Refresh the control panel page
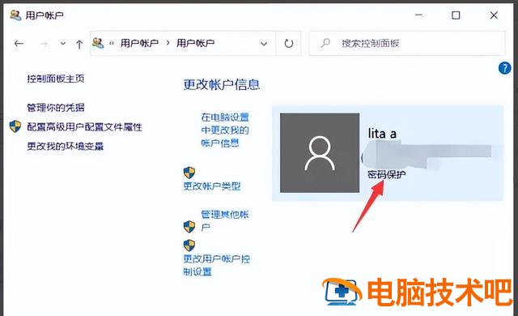Image resolution: width=518 pixels, height=316 pixels. coord(288,43)
